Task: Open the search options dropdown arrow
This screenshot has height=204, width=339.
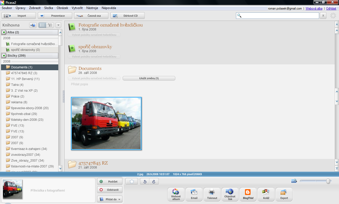Action: pyautogui.click(x=323, y=16)
